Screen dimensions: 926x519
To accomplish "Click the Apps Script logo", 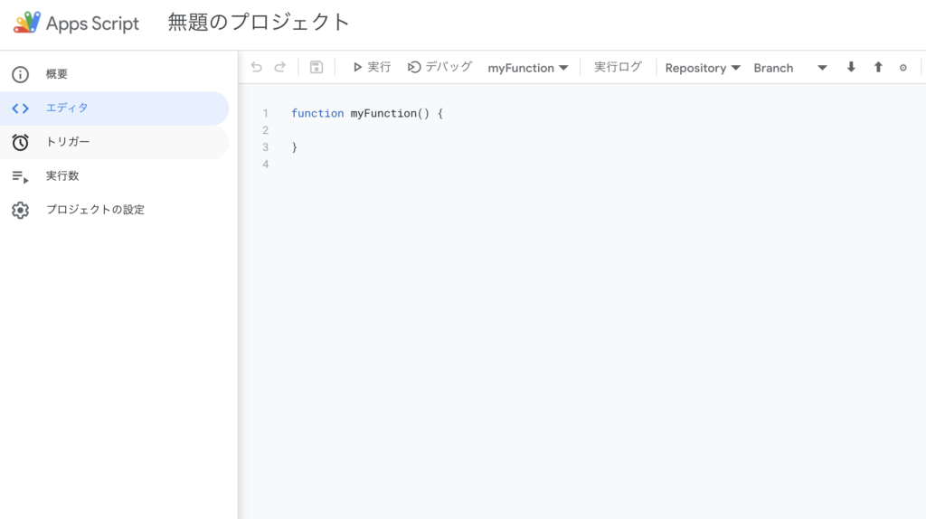I will [27, 23].
